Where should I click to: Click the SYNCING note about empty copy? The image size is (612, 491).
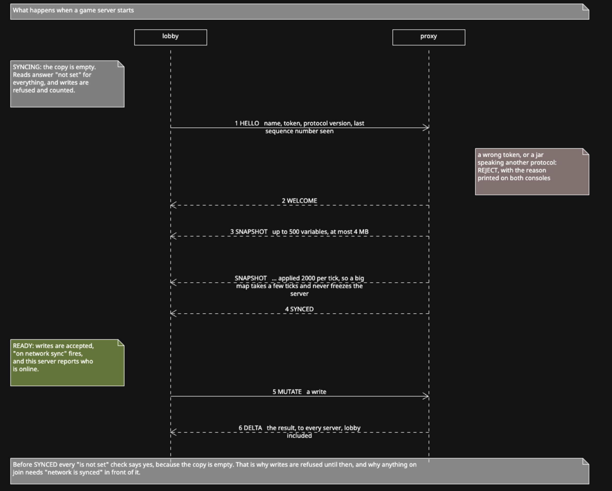pyautogui.click(x=67, y=84)
